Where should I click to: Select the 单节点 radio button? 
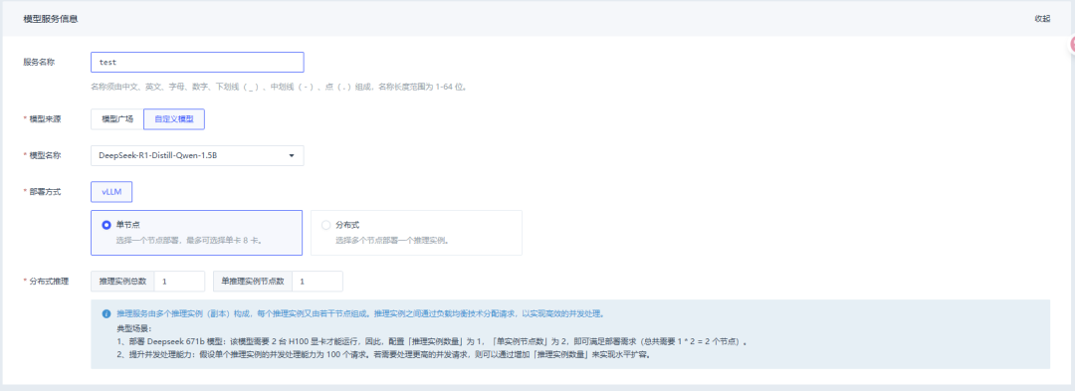(107, 225)
